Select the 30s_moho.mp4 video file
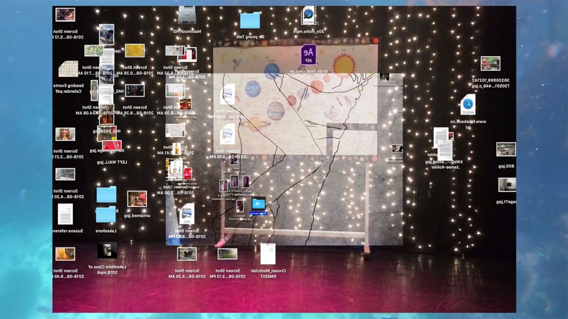 pyautogui.click(x=309, y=15)
